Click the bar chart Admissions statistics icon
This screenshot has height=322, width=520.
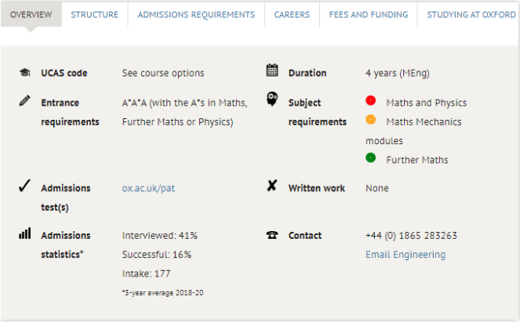pos(25,233)
